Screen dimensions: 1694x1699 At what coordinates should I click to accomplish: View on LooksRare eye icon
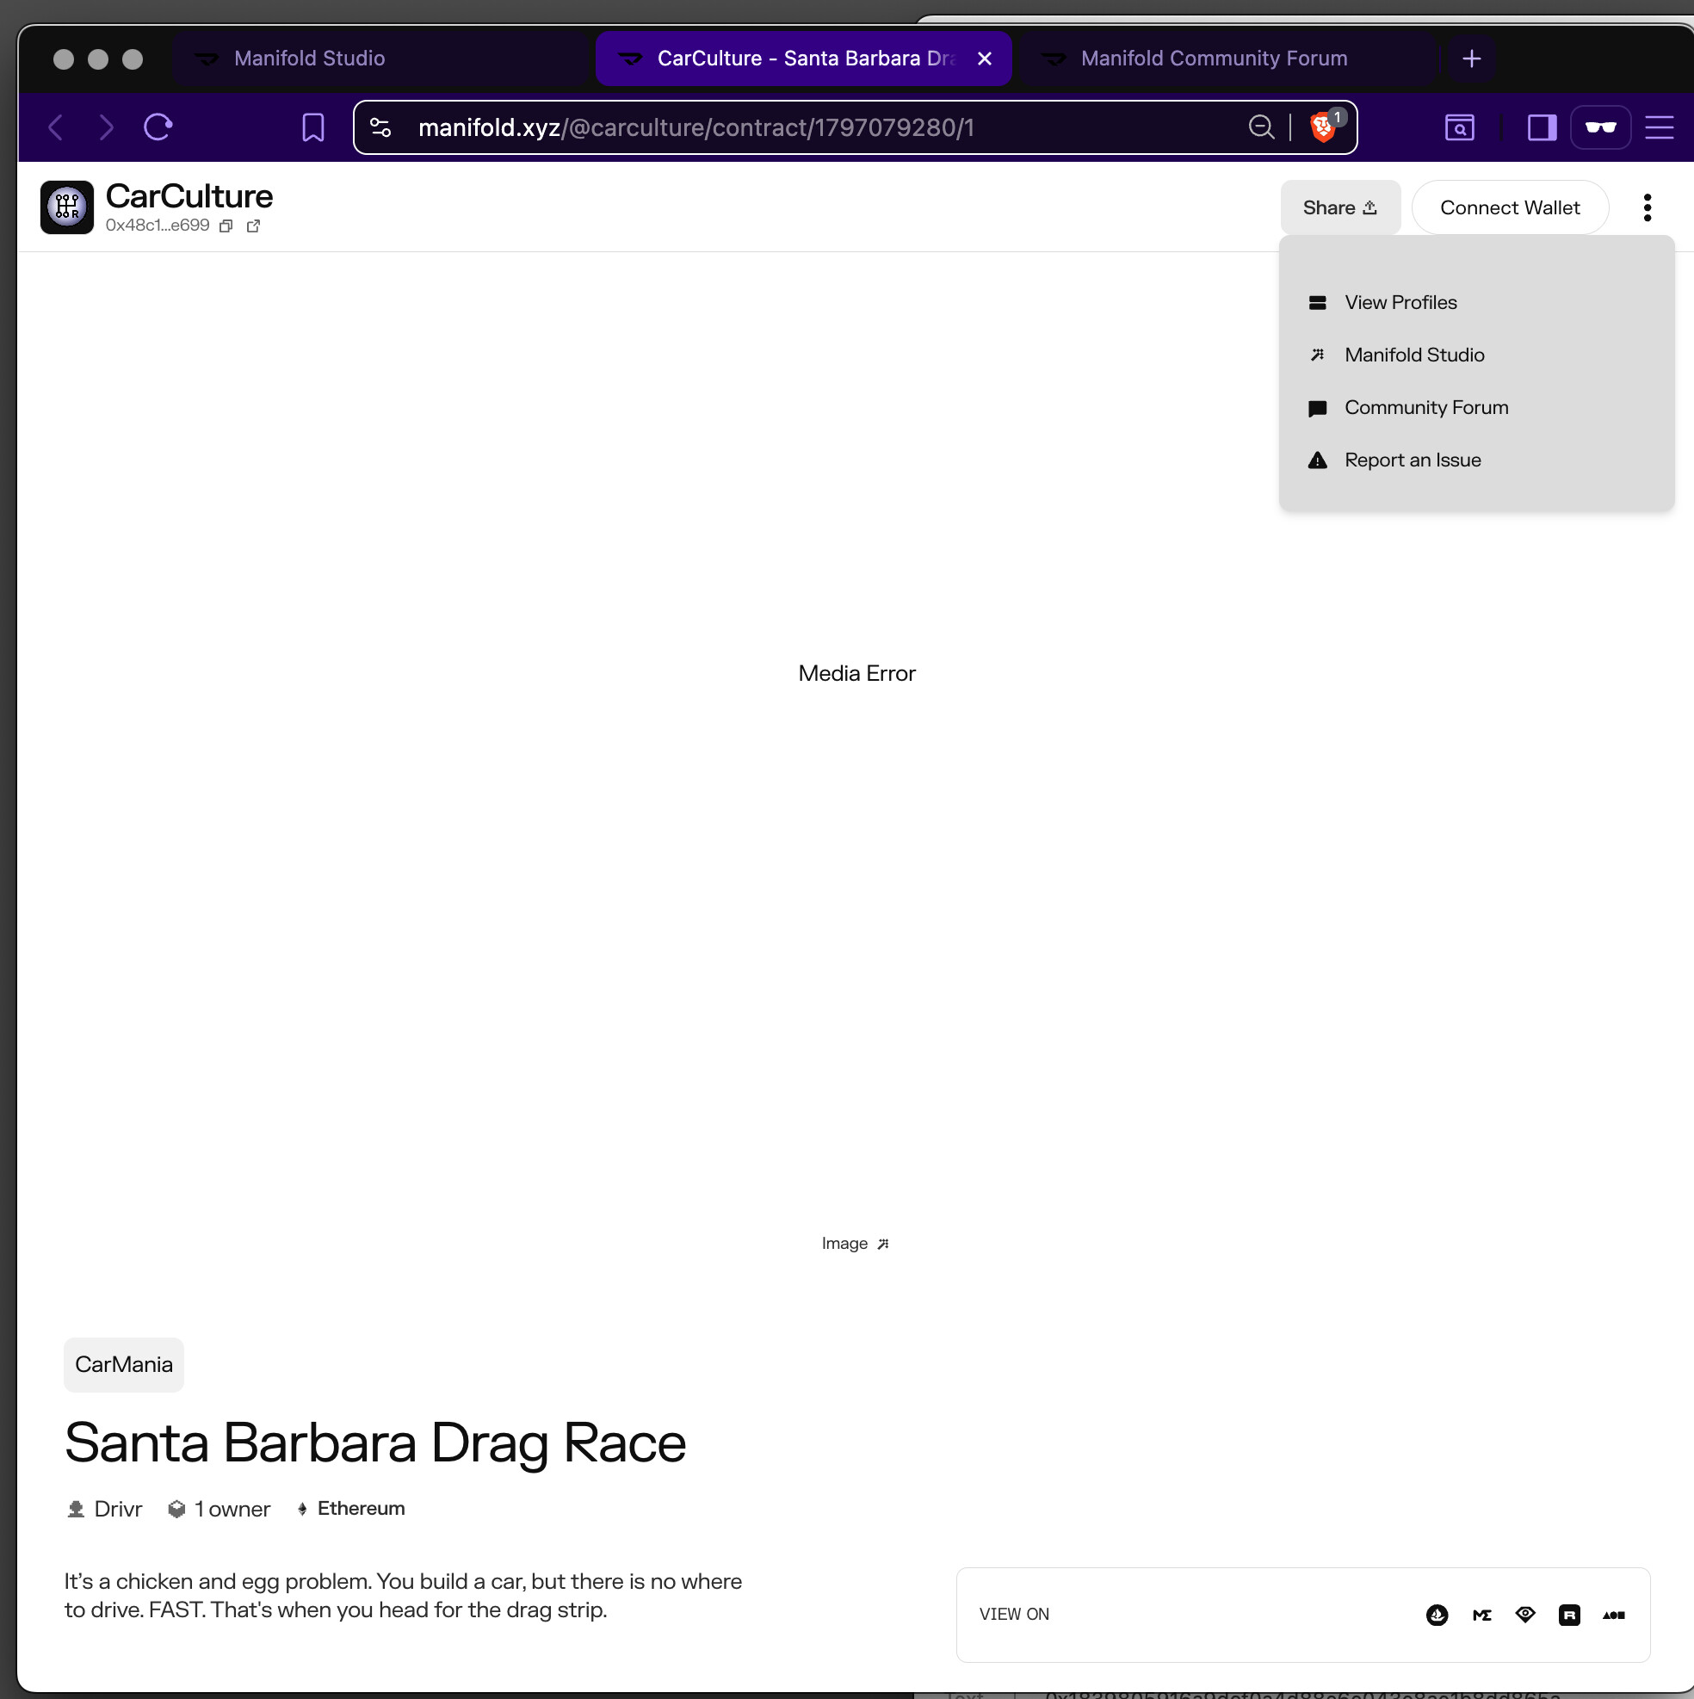pyautogui.click(x=1525, y=1614)
